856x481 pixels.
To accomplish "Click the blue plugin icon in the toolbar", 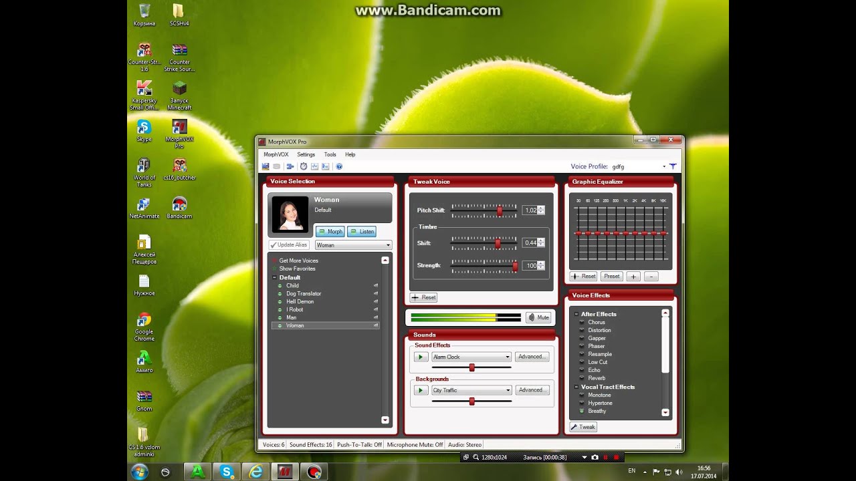I will (x=290, y=166).
